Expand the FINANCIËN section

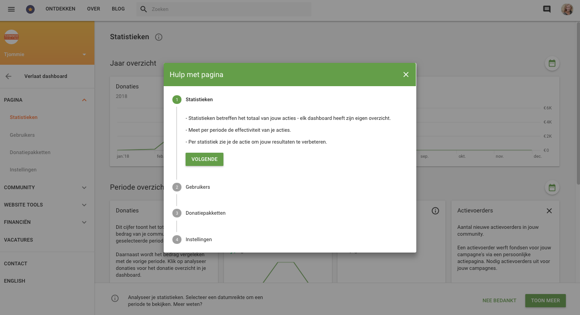[x=84, y=222]
